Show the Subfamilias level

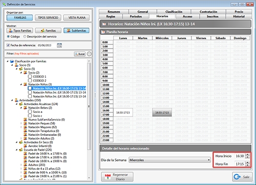coord(76,31)
